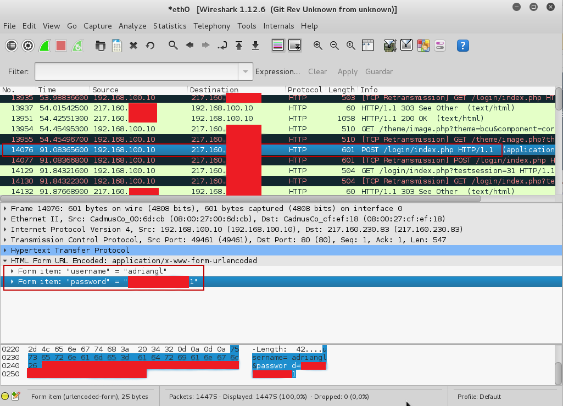Viewport: 563px width, 406px height.
Task: Open the Telephony menu
Action: point(212,26)
